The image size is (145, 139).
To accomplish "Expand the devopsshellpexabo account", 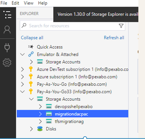I will (x=40, y=107).
